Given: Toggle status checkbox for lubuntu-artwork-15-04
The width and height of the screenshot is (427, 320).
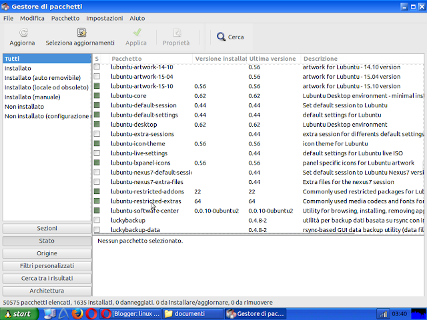Looking at the screenshot, I should pyautogui.click(x=97, y=77).
